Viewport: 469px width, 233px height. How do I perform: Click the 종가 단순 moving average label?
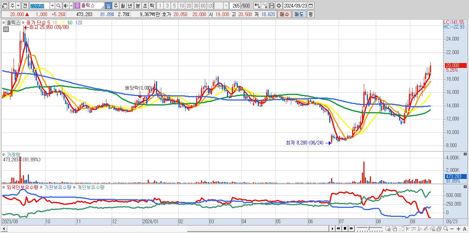click(x=36, y=23)
